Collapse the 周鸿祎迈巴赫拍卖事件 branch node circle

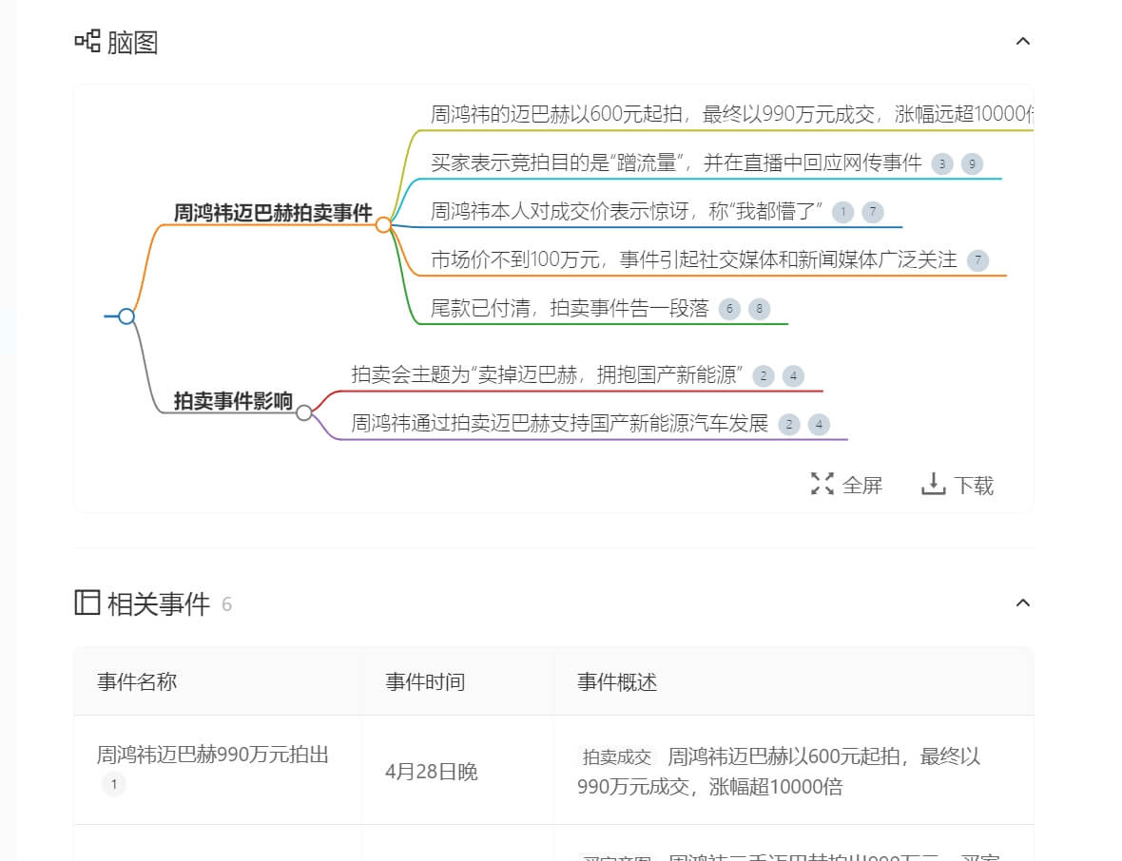click(x=383, y=224)
